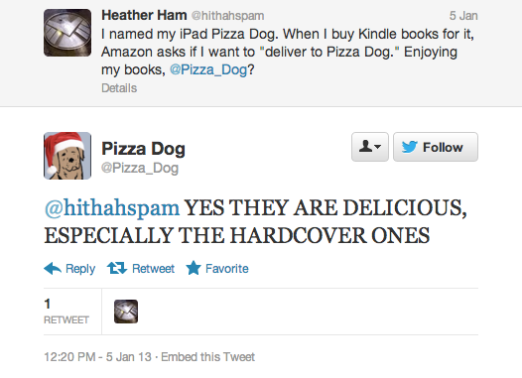Image resolution: width=522 pixels, height=378 pixels.
Task: Open Heather Ham's avatar image
Action: click(67, 33)
